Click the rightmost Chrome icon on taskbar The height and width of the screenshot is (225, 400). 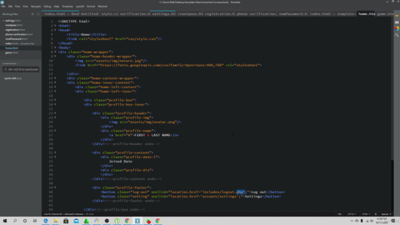coord(158,221)
